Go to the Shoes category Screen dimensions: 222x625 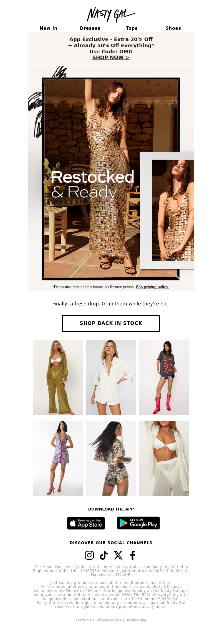point(173,28)
